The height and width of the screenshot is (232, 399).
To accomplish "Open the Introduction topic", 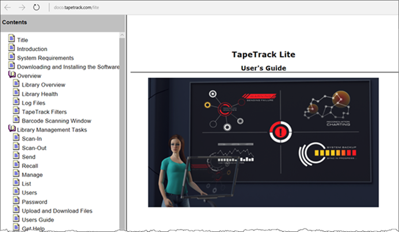I will [32, 49].
